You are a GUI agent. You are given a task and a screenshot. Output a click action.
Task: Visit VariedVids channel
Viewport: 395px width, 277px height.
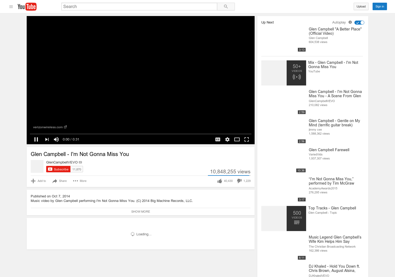[315, 154]
